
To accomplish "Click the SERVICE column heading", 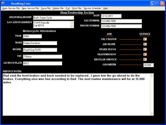I will (x=145, y=34).
